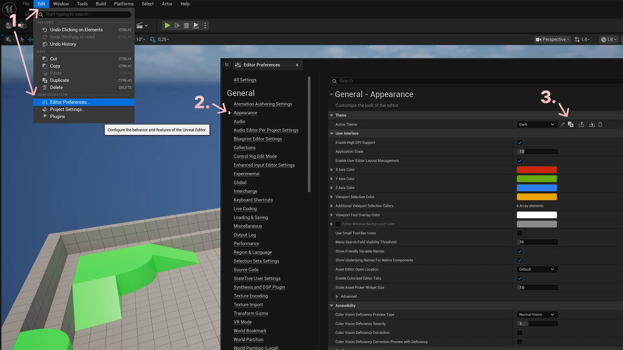This screenshot has width=623, height=350.
Task: Open the play options three-dot menu
Action: click(x=205, y=25)
